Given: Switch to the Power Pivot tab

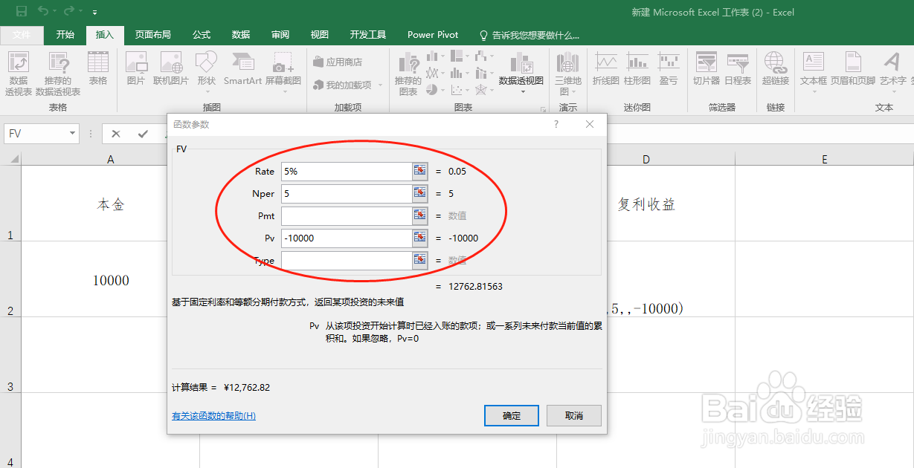Looking at the screenshot, I should point(433,35).
